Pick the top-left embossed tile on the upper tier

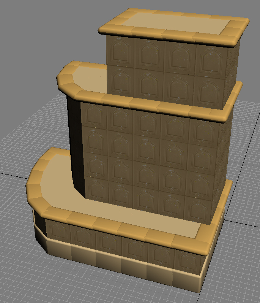coord(120,52)
